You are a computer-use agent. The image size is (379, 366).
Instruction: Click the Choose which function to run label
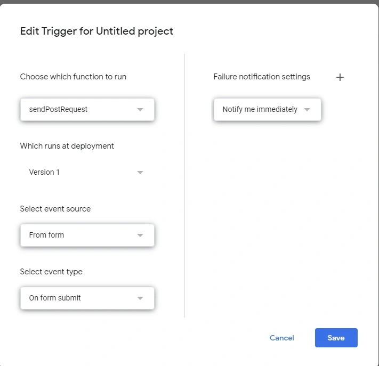tap(73, 77)
